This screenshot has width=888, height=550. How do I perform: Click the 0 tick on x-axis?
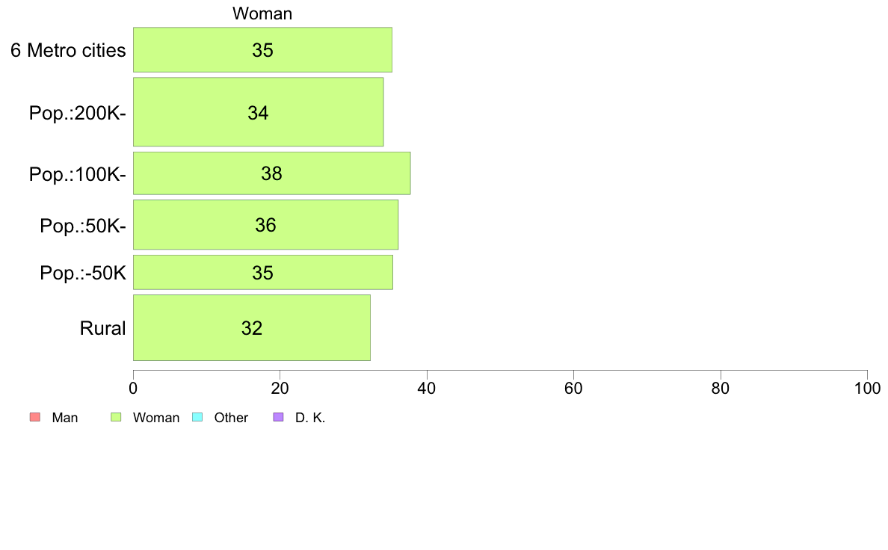(133, 388)
